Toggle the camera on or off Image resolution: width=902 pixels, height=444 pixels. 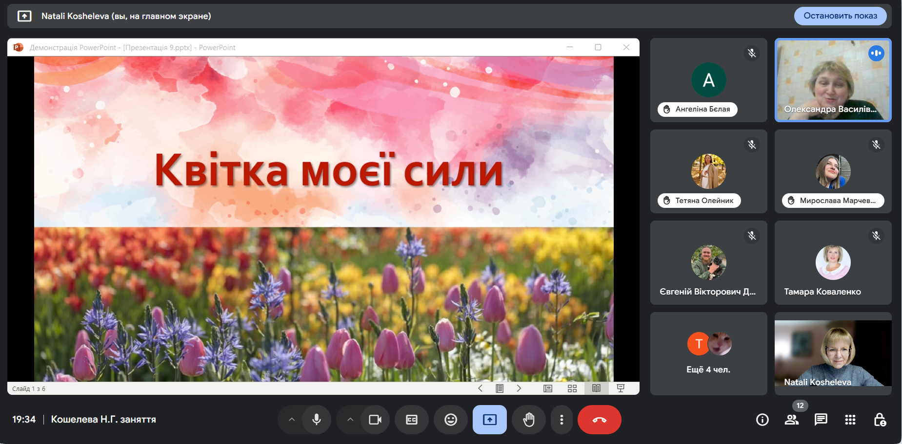pos(375,420)
